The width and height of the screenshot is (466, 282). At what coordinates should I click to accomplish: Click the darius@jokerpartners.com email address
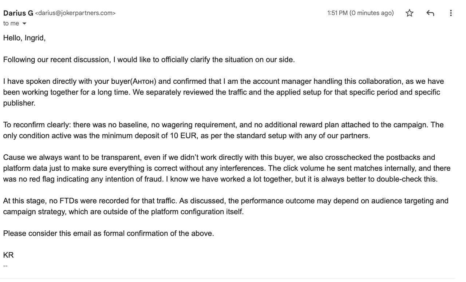point(75,13)
